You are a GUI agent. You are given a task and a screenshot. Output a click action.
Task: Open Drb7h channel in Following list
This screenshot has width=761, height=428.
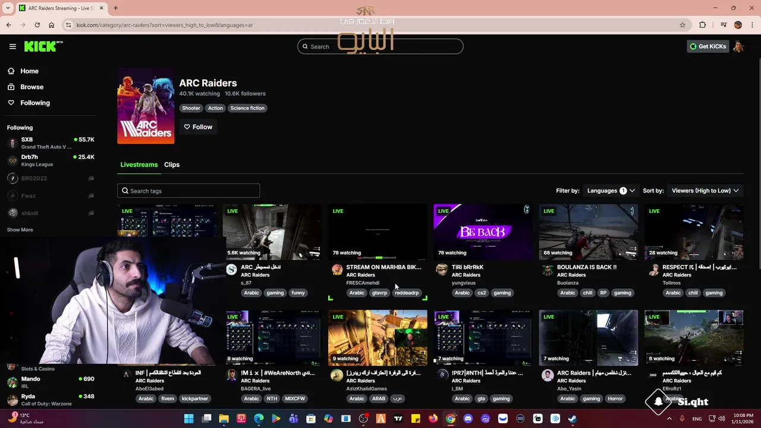51,160
